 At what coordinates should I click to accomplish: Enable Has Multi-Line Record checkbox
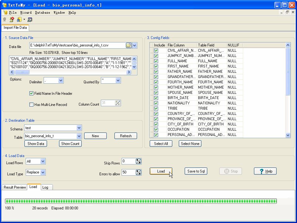click(31, 105)
